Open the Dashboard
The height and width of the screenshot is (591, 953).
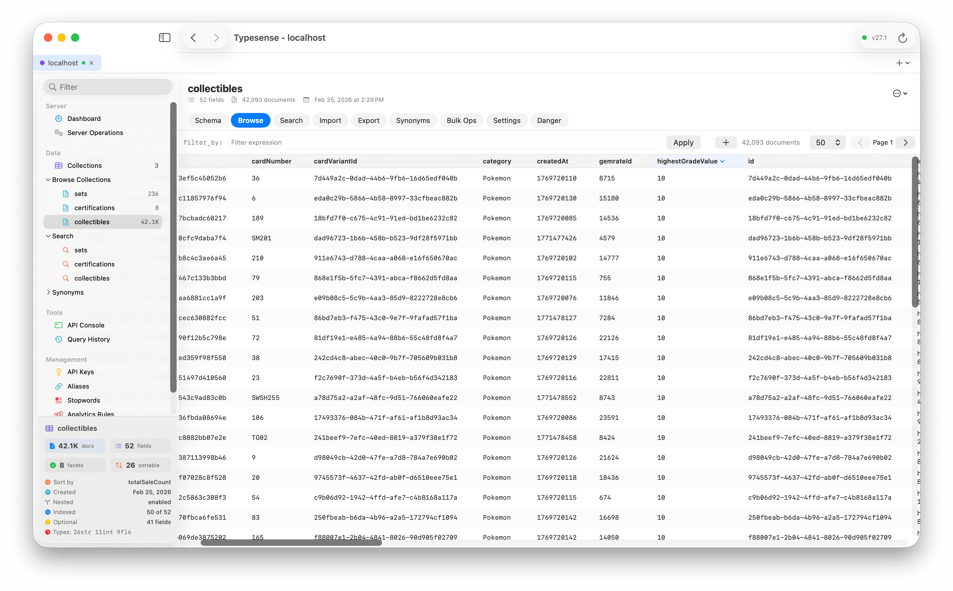(85, 119)
